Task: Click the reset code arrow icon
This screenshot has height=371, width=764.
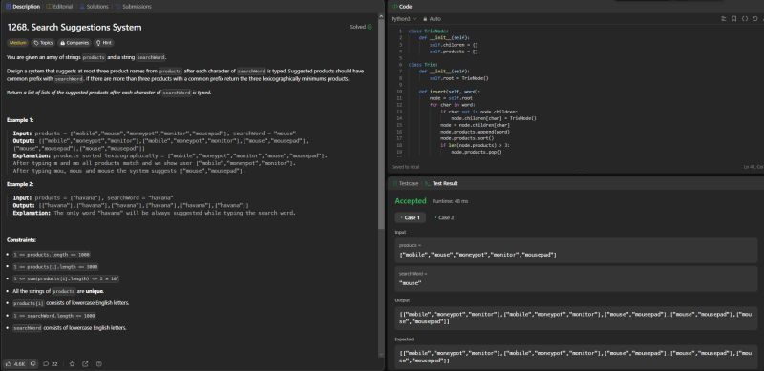Action: coord(754,19)
